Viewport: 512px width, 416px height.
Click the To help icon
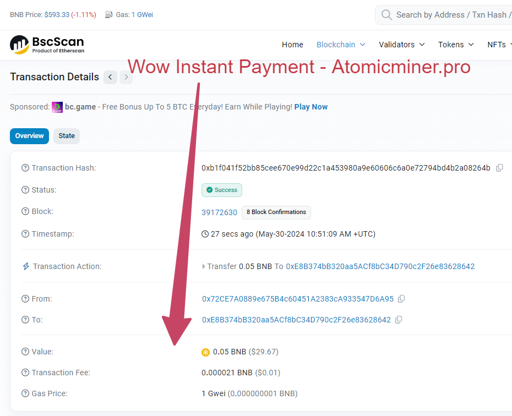coord(25,320)
